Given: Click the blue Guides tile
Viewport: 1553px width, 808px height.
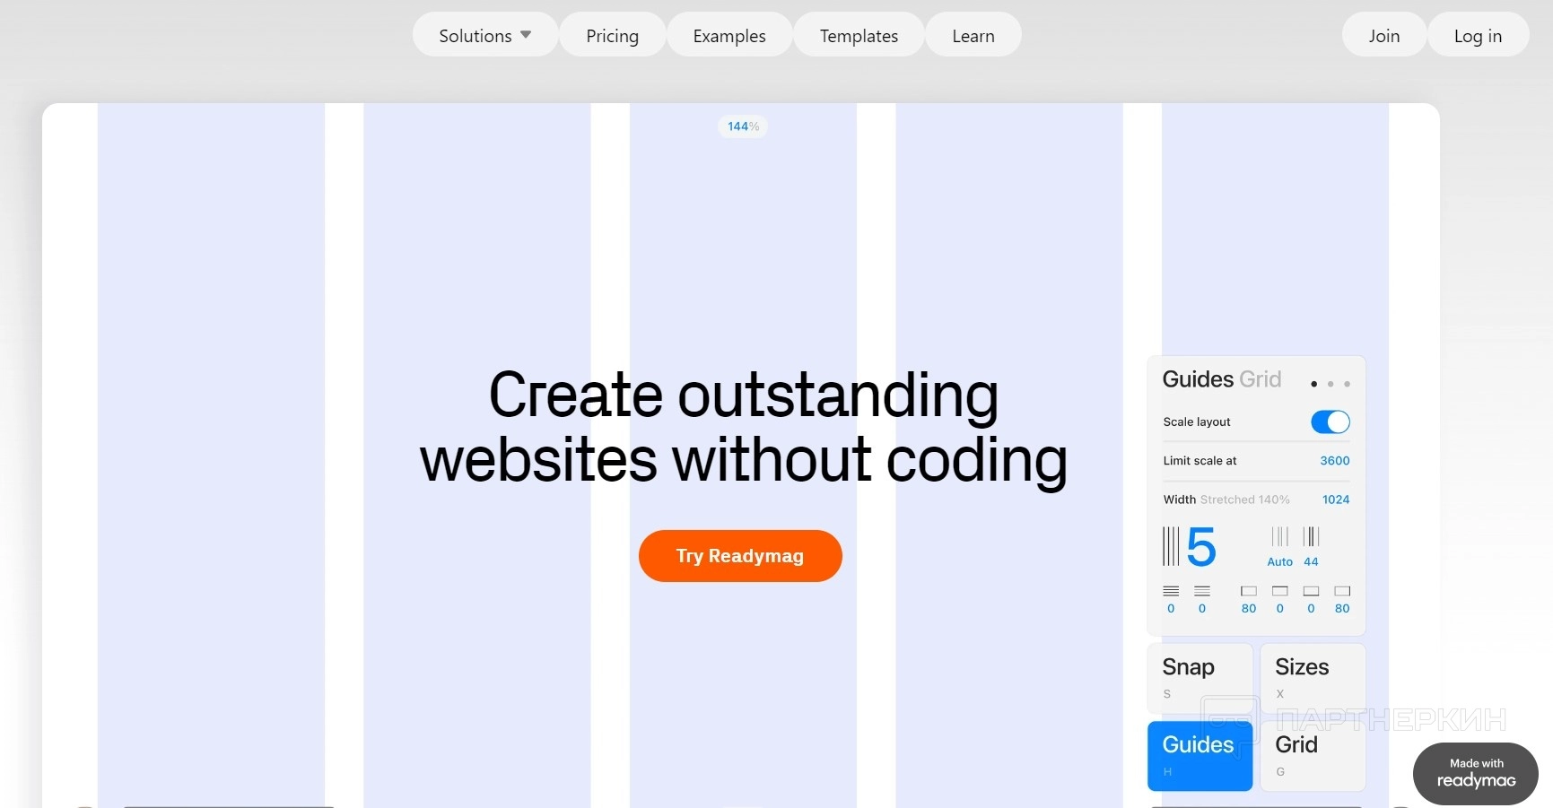Looking at the screenshot, I should click(x=1200, y=756).
